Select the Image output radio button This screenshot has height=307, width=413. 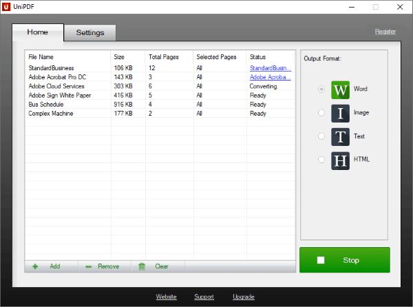(321, 113)
